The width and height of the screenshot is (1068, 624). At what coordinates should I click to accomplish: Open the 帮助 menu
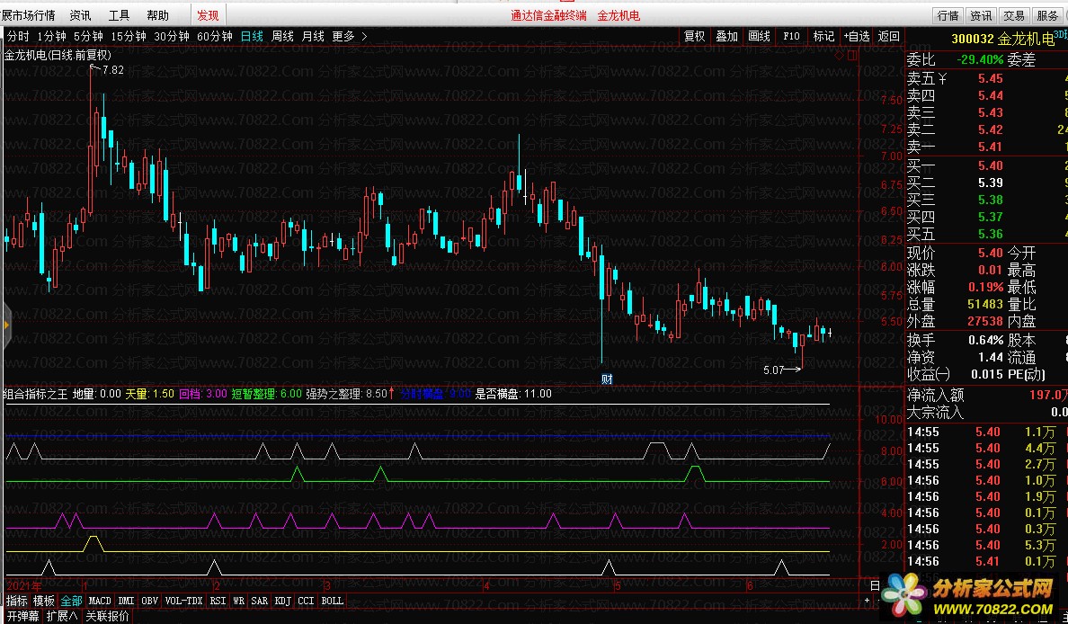click(157, 15)
